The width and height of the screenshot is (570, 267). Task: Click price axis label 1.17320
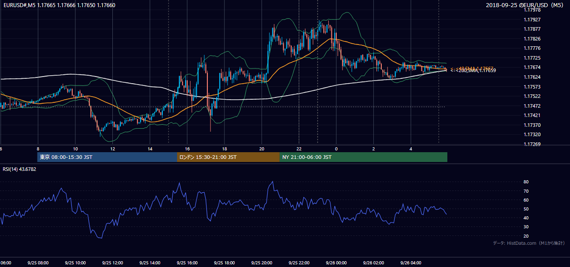coord(532,134)
